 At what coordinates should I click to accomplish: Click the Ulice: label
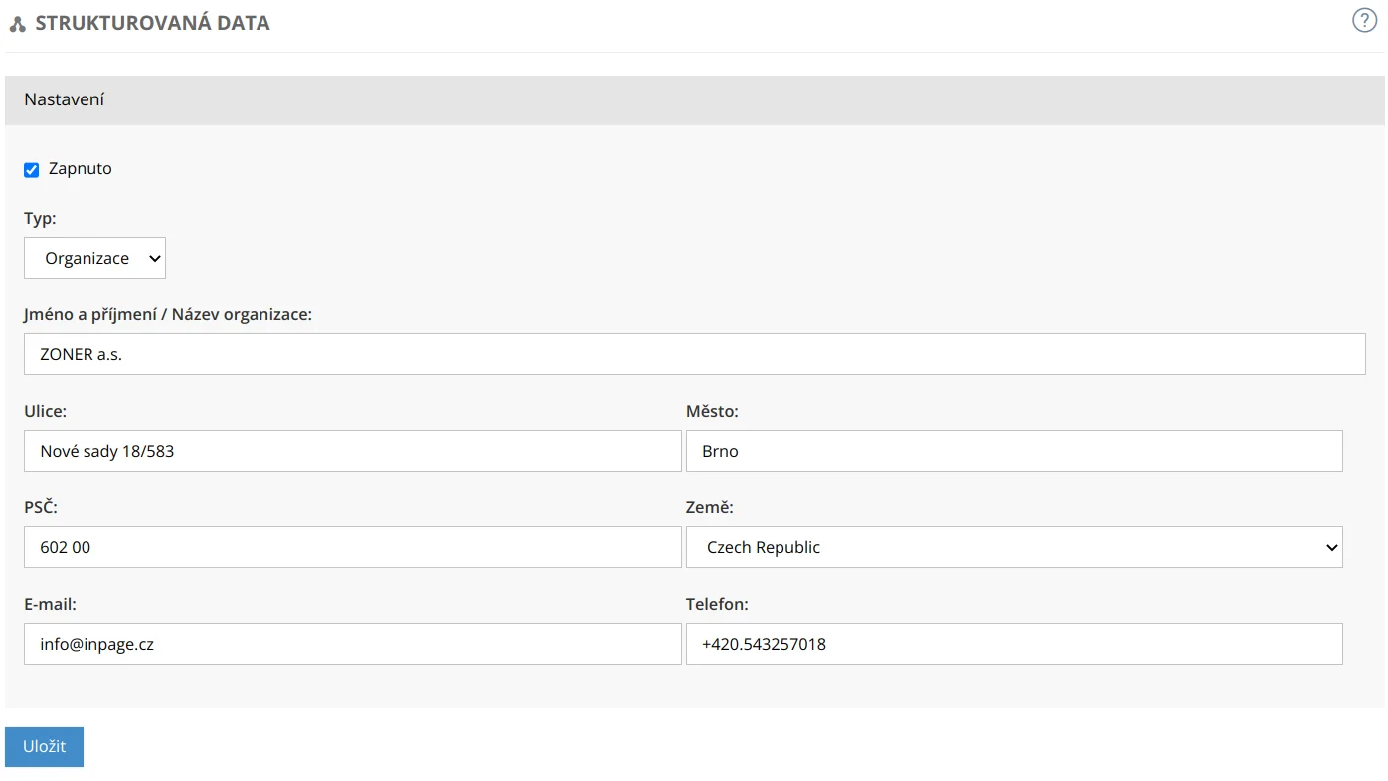click(45, 411)
